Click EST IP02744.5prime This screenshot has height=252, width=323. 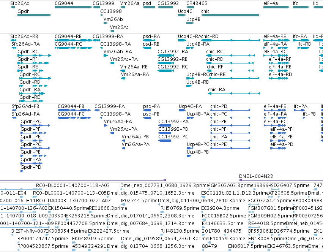(x=123, y=204)
